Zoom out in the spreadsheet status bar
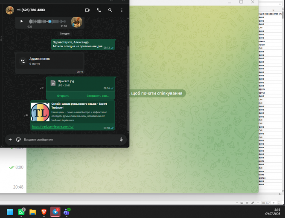Screen dimensions: 285x218 (x=258, y=203)
